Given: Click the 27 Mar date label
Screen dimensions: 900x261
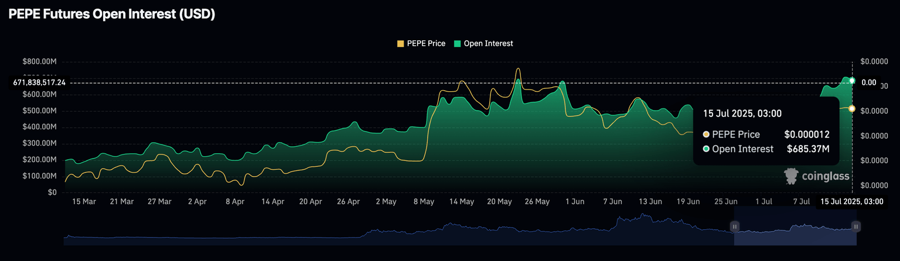Looking at the screenshot, I should tap(159, 201).
